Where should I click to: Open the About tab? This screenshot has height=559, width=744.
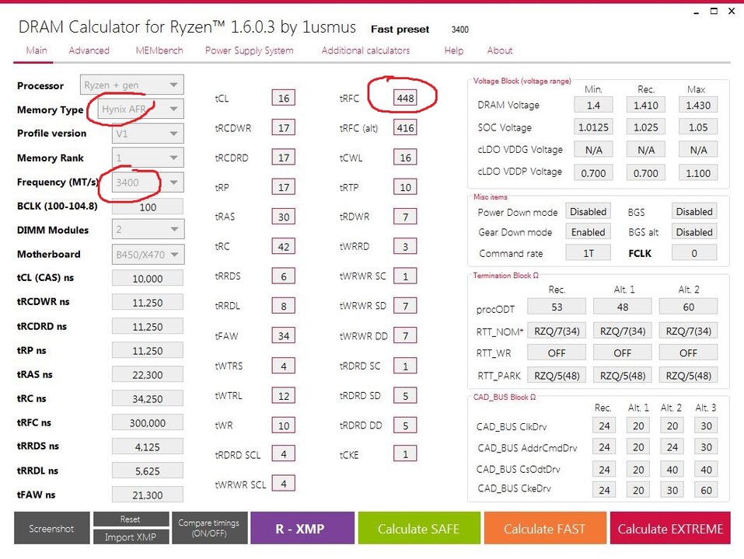(500, 50)
